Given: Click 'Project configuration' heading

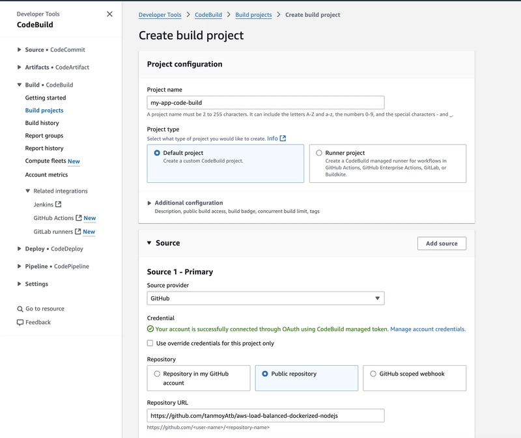Looking at the screenshot, I should tap(184, 64).
